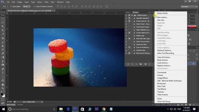
Task: Click Play selection icon in Actions panel
Action: (x=137, y=64)
